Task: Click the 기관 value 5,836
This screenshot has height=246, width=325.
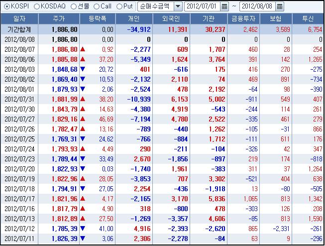Action: (217, 199)
